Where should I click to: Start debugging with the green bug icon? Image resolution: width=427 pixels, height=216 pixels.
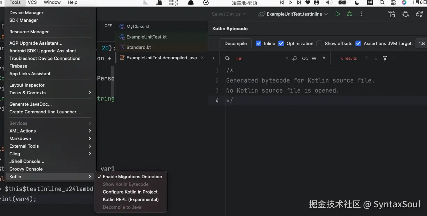pos(350,14)
